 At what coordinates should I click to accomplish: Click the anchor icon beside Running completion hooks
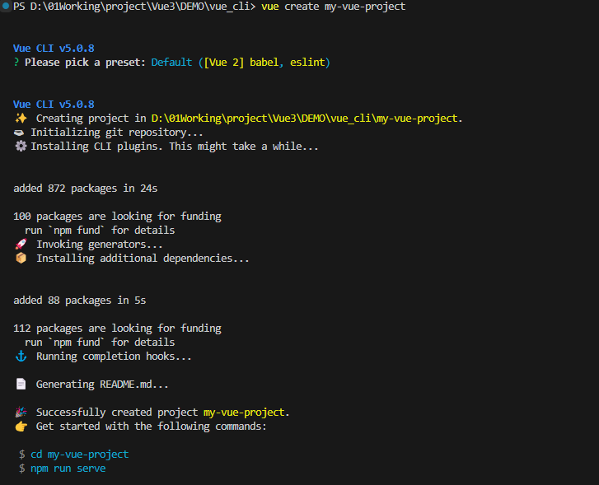coord(21,357)
